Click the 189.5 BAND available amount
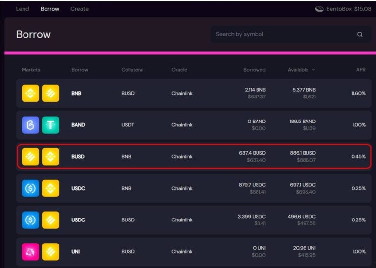The width and height of the screenshot is (376, 268). (x=303, y=122)
